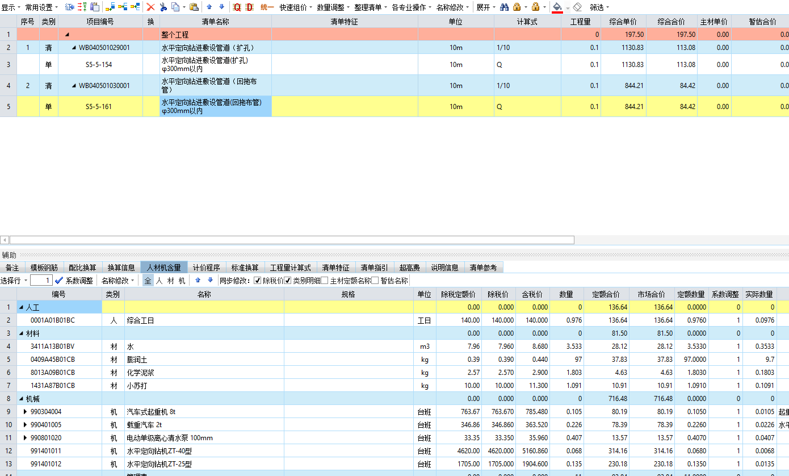Open the lower panel 名称修改 dropdown

point(118,281)
